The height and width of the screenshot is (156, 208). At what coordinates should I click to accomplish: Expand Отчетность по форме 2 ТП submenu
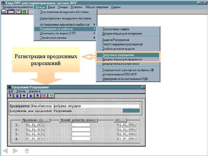(66, 34)
